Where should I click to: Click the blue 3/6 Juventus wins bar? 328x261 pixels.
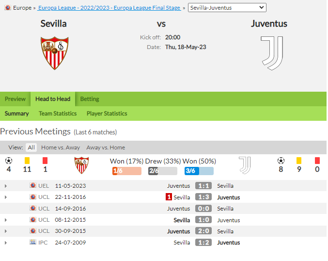pos(199,171)
